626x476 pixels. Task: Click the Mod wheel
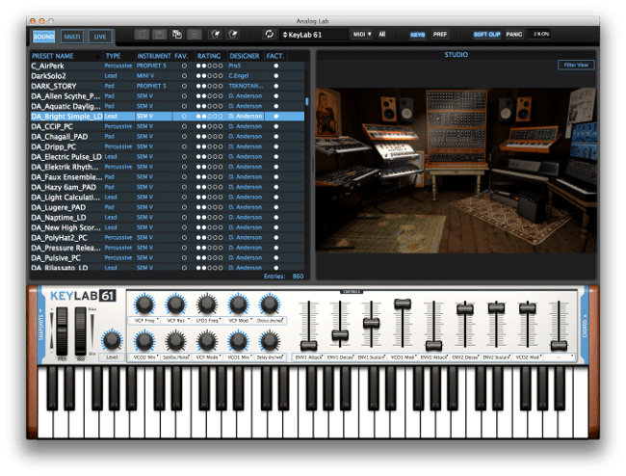click(x=81, y=331)
